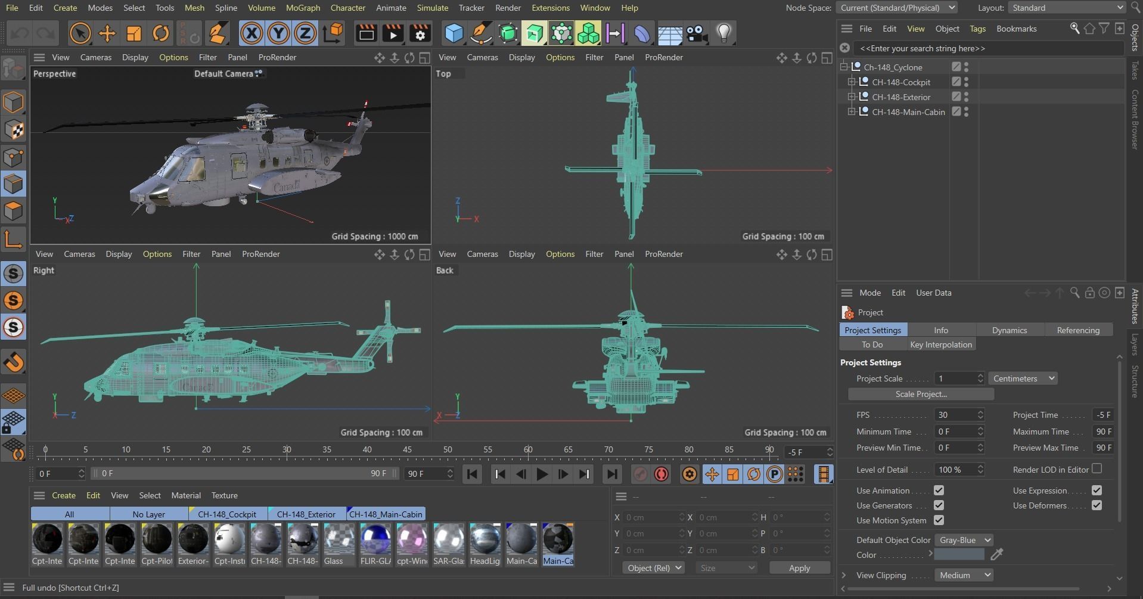Viewport: 1143px width, 599px height.
Task: Go to start of animation
Action: point(472,474)
